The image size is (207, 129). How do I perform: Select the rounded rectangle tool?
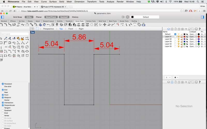10,56
